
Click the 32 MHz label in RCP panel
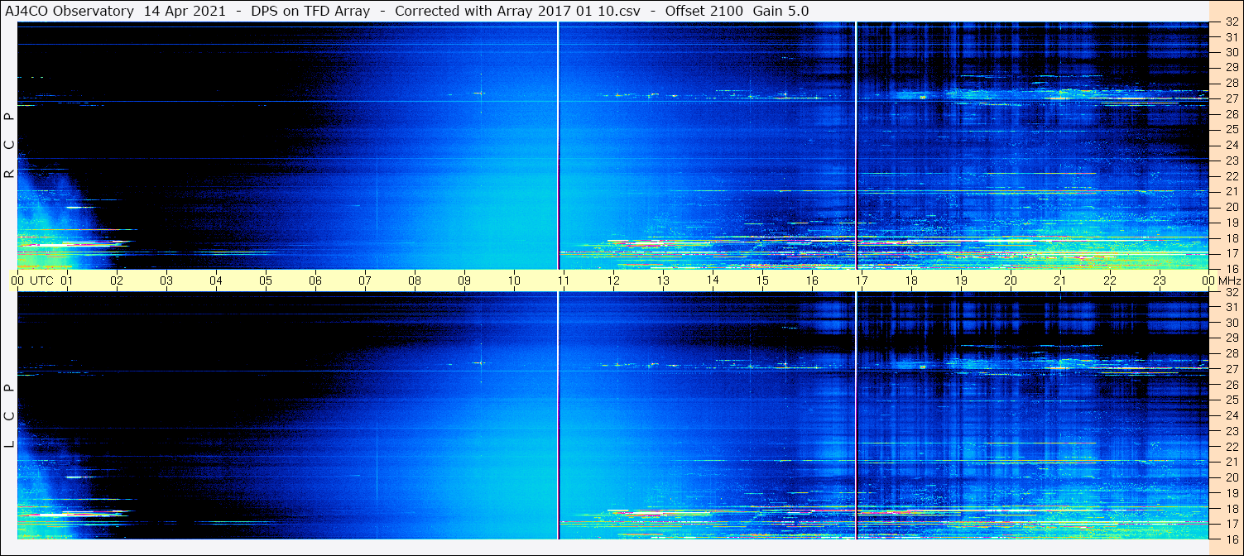(1232, 22)
